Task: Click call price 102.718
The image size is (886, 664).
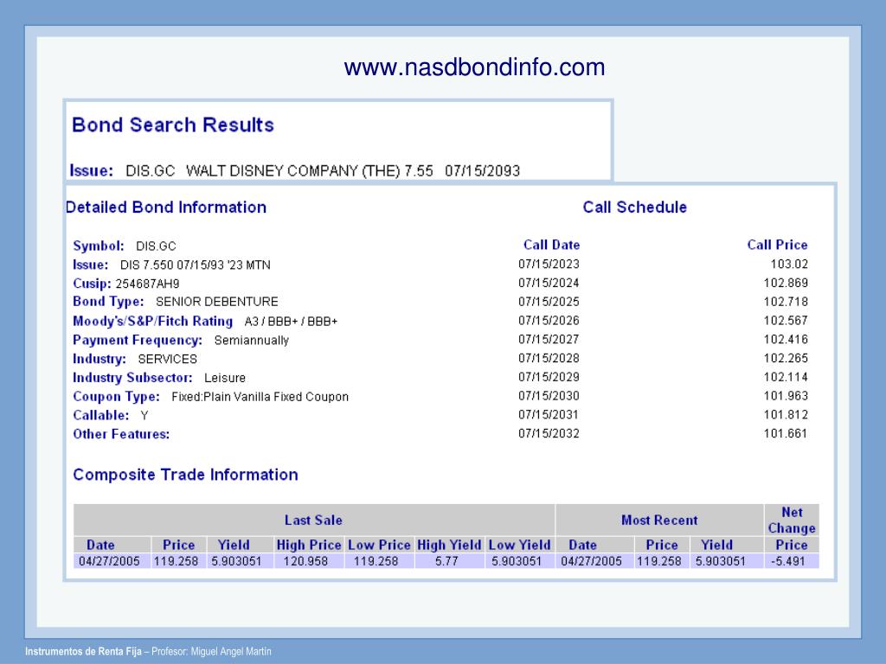Action: tap(786, 302)
